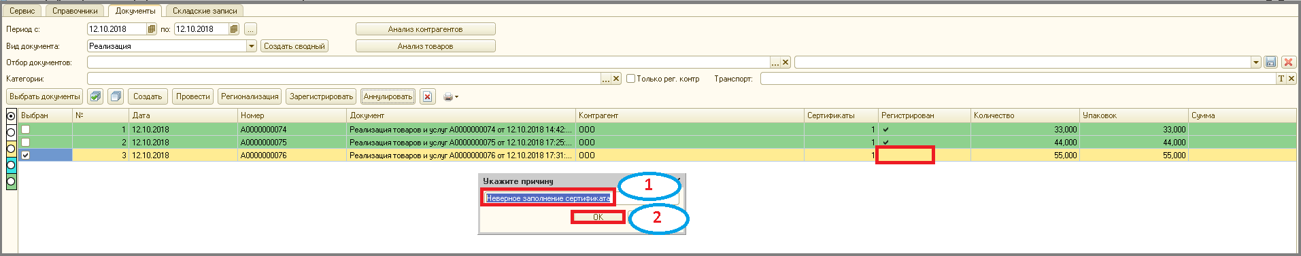The image size is (1301, 256).
Task: Click the period end date field
Action: click(x=201, y=29)
